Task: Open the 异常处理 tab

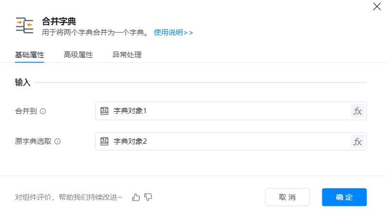Action: 127,55
